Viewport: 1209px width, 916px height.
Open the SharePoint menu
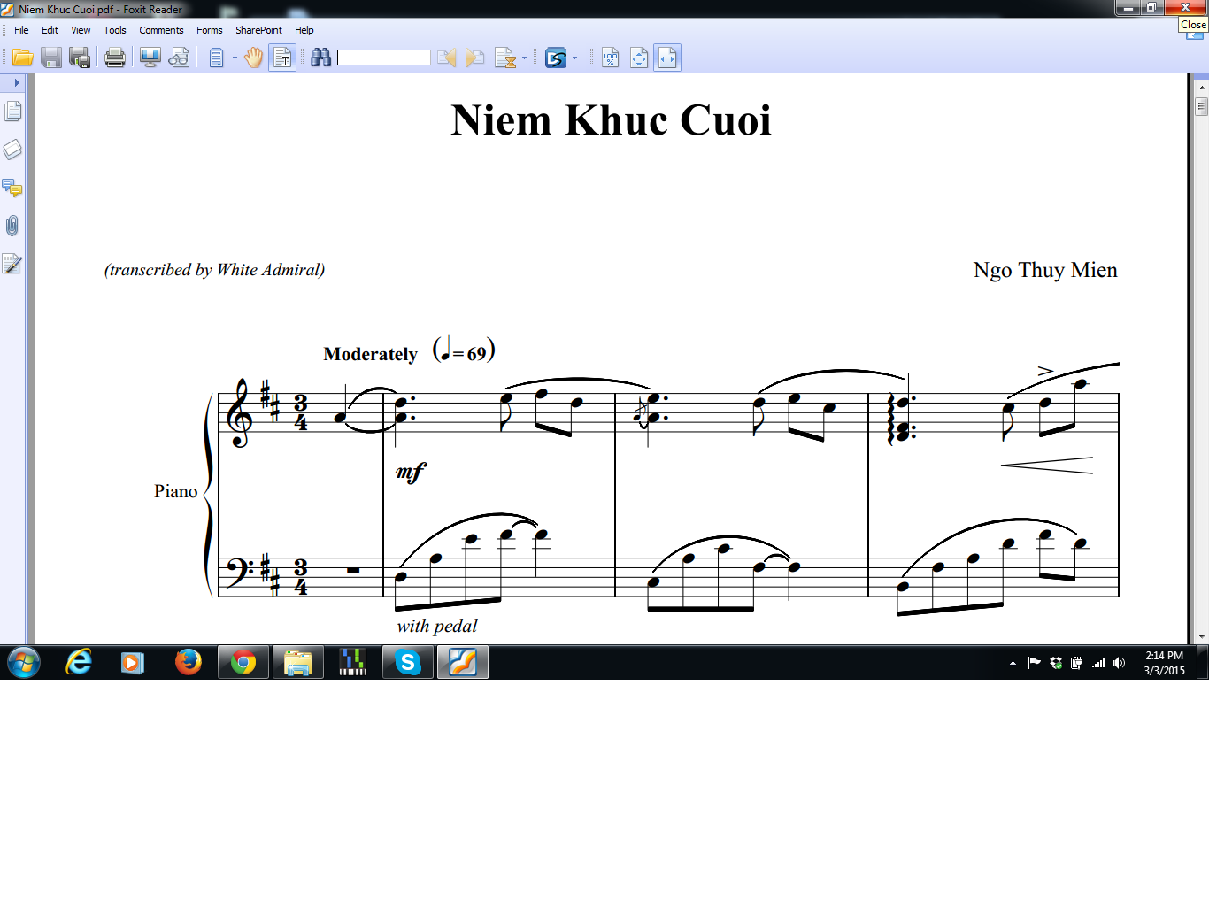click(x=258, y=30)
